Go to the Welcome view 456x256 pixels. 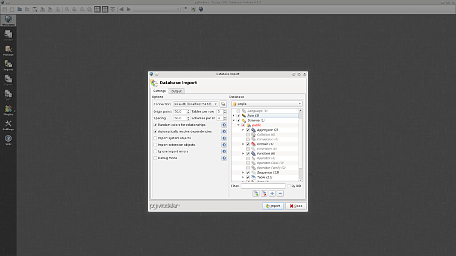point(8,20)
